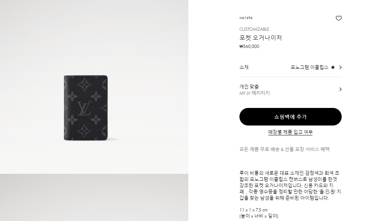Viewport: 384px width, 221px height.
Task: Click the ₩560,000 price text
Action: tap(249, 46)
